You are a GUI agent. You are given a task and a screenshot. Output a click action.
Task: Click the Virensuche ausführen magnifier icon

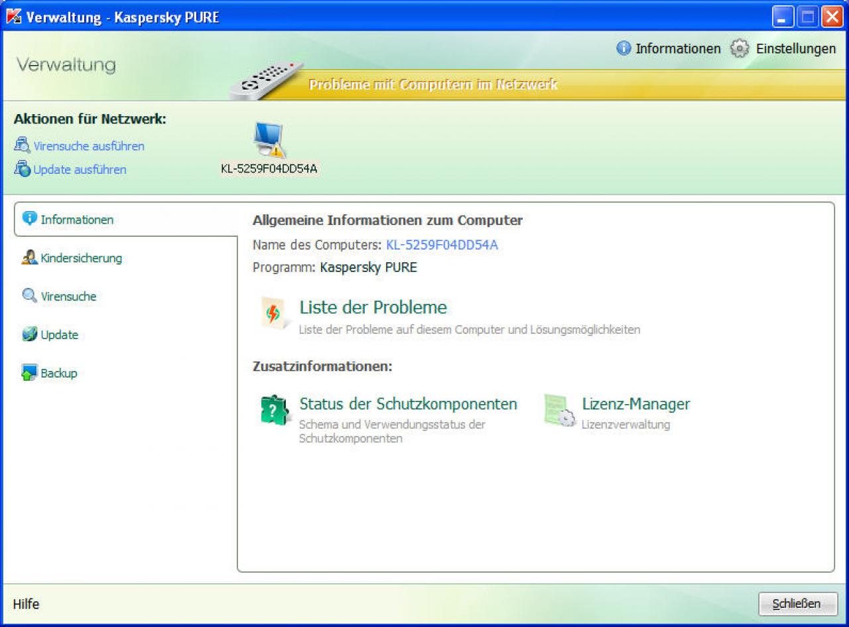click(22, 145)
